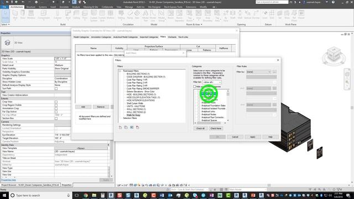The image size is (354, 199).
Task: Select the Door tool in ribbon
Action: (23, 15)
